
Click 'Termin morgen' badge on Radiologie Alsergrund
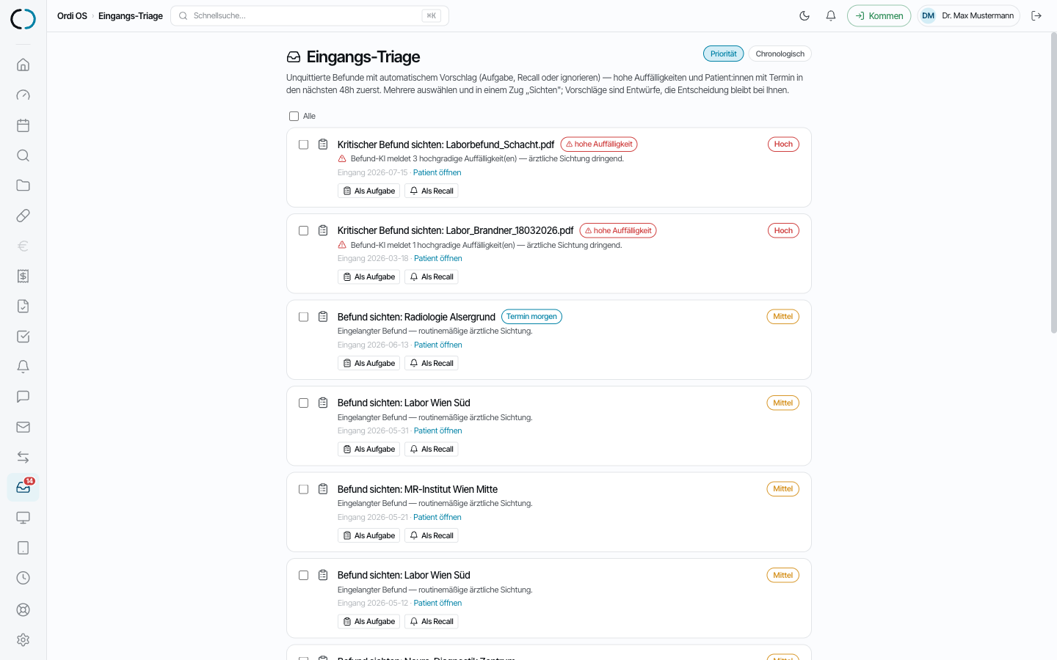click(x=531, y=317)
